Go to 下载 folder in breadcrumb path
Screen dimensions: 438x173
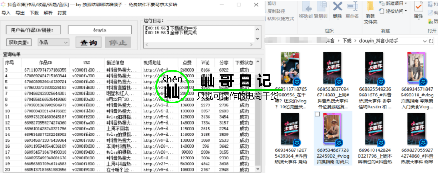[x=347, y=41]
